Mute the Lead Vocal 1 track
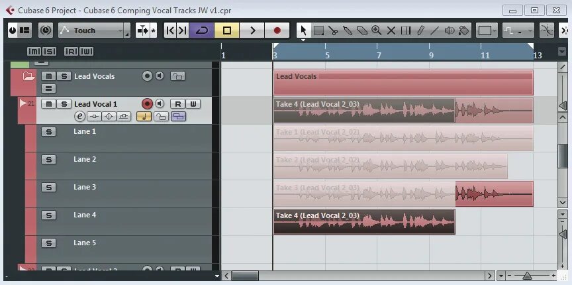Image resolution: width=572 pixels, height=285 pixels. click(x=48, y=104)
